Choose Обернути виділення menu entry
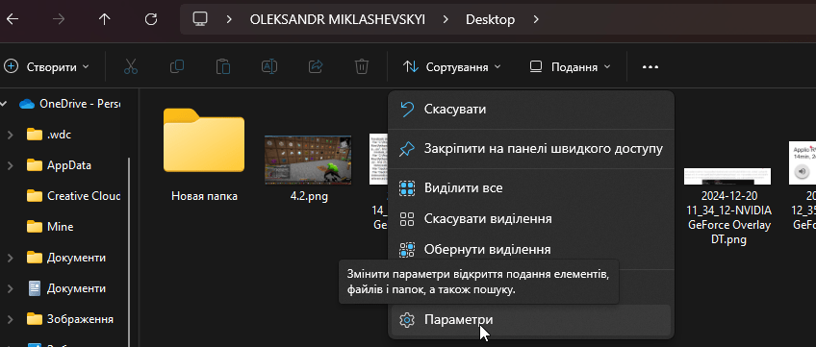This screenshot has height=347, width=816. [x=531, y=249]
